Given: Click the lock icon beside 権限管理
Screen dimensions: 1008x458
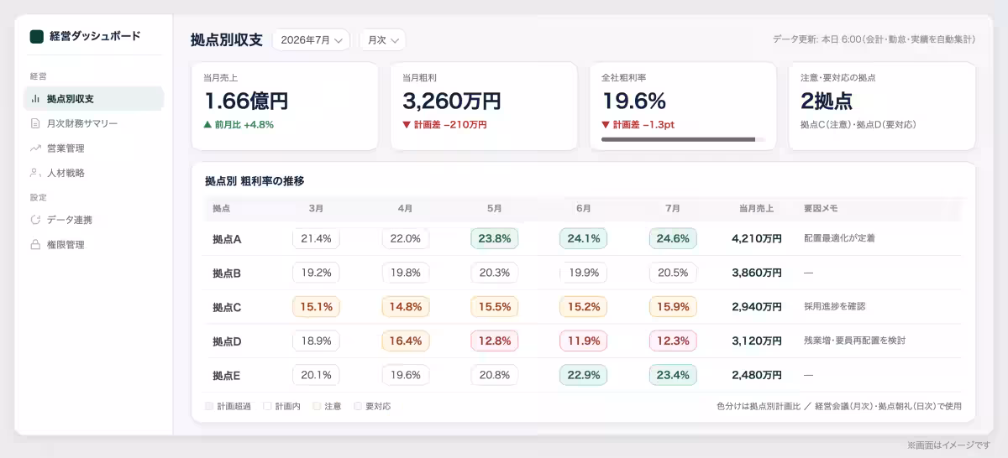Looking at the screenshot, I should point(35,245).
